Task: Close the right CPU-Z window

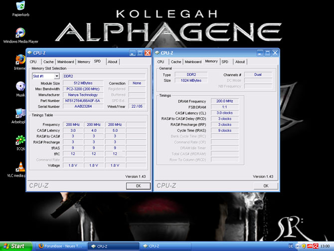Action: click(x=275, y=53)
